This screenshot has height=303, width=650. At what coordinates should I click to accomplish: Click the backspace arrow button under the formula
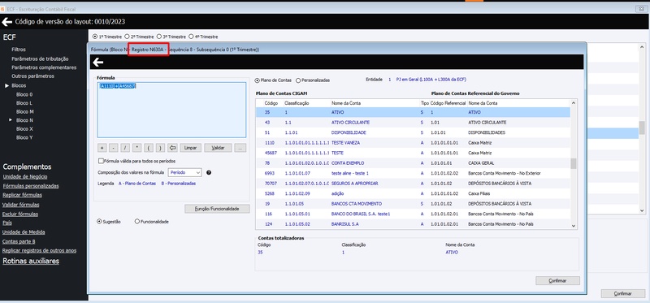click(173, 148)
